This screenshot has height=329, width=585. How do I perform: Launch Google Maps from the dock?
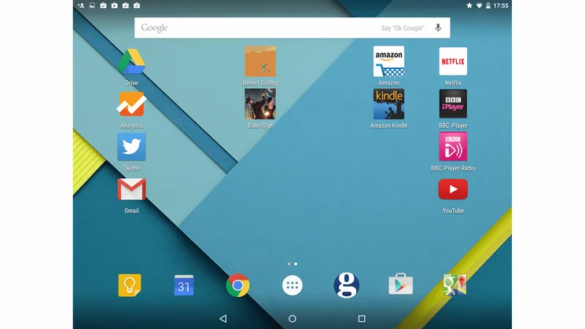coord(454,285)
